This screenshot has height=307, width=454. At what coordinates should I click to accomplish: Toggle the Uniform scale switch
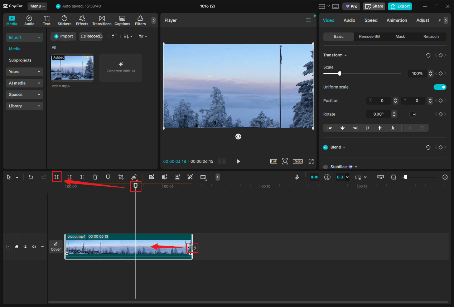[440, 87]
